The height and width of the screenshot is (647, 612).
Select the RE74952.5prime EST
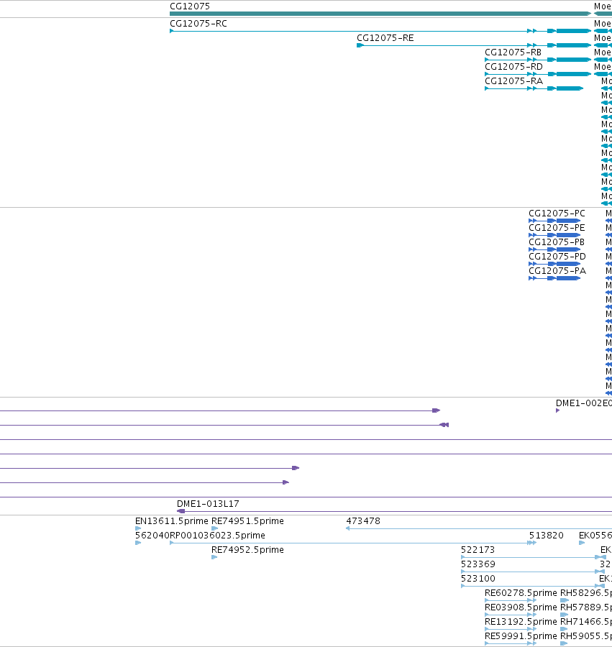(x=247, y=550)
